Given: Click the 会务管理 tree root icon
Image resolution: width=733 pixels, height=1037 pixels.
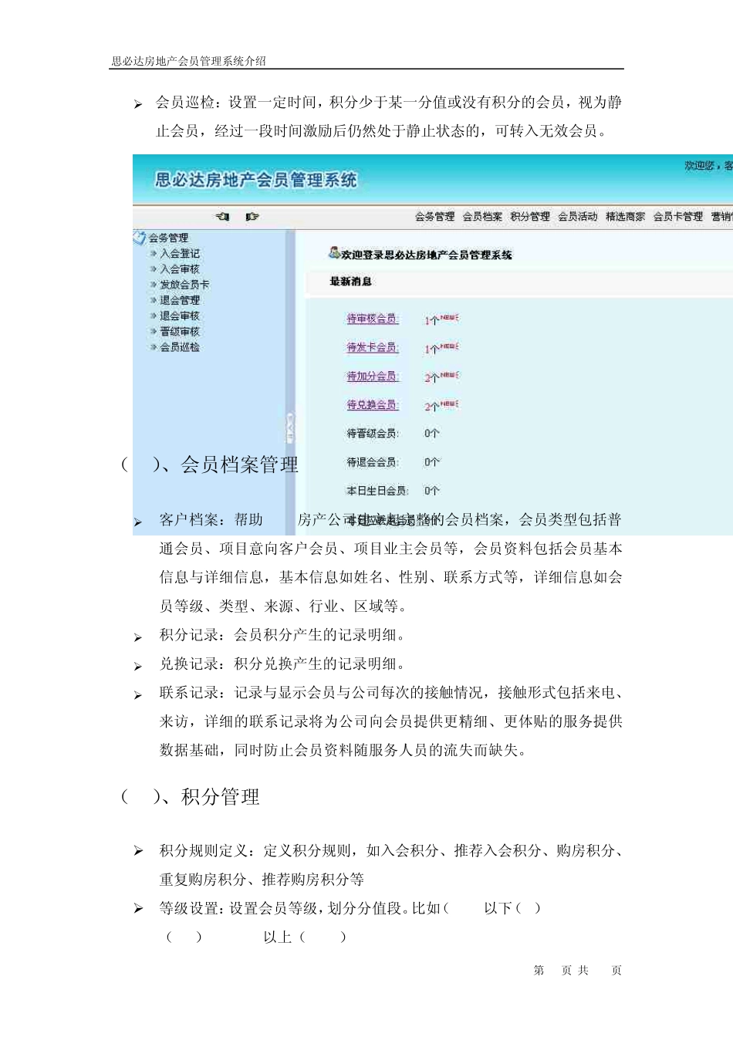Looking at the screenshot, I should [140, 238].
